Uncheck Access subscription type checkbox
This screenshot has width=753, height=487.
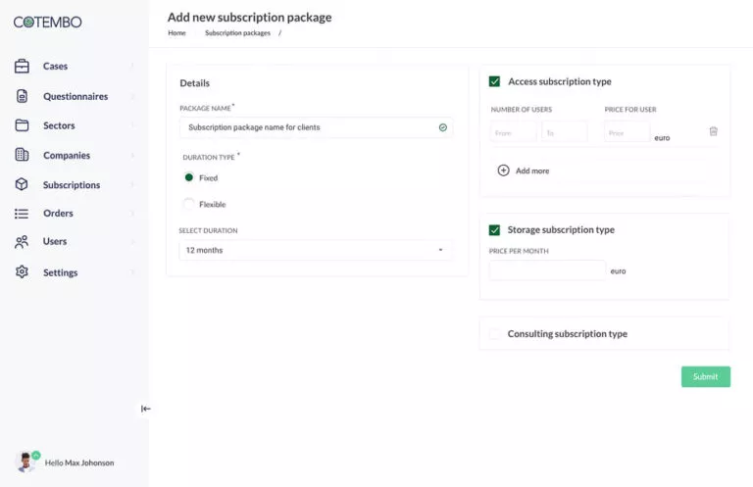tap(494, 81)
